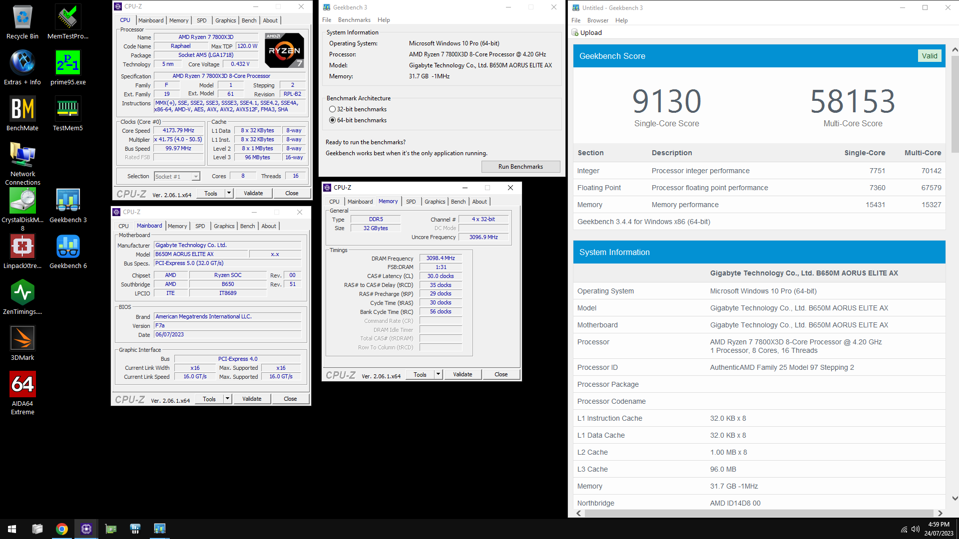Click the network tray icon
Image resolution: width=959 pixels, height=539 pixels.
(x=904, y=529)
